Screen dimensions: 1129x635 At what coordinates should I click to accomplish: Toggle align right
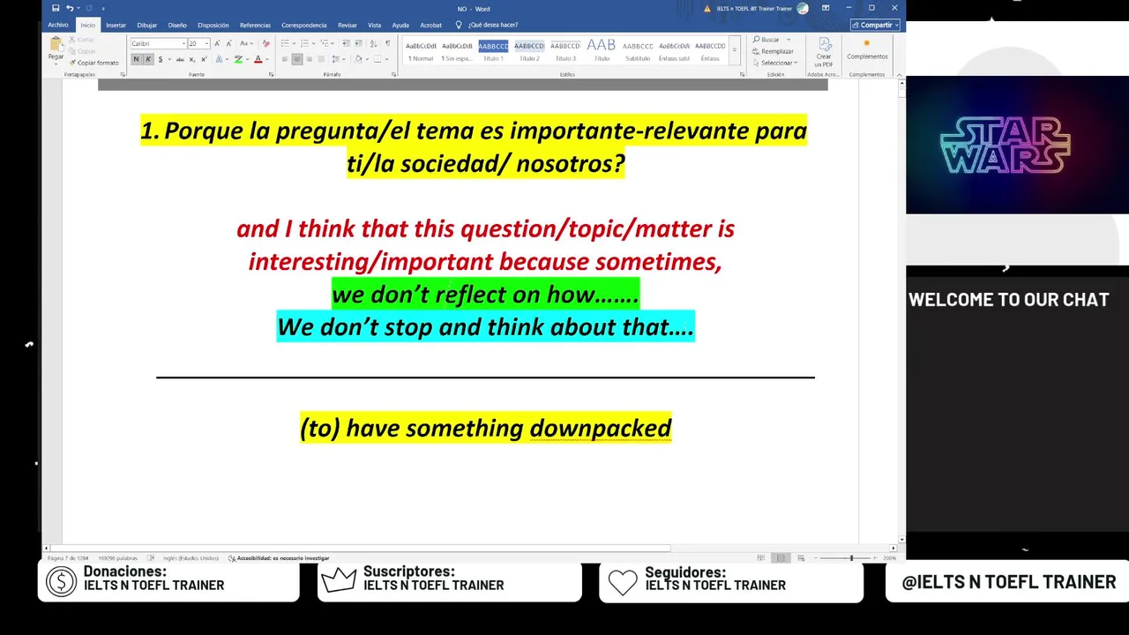[310, 59]
